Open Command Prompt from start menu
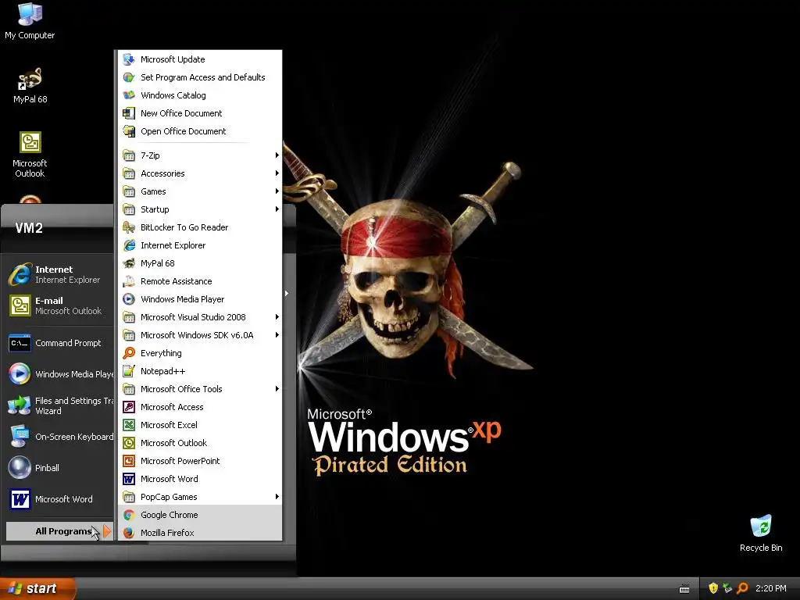800x600 pixels. [59, 344]
